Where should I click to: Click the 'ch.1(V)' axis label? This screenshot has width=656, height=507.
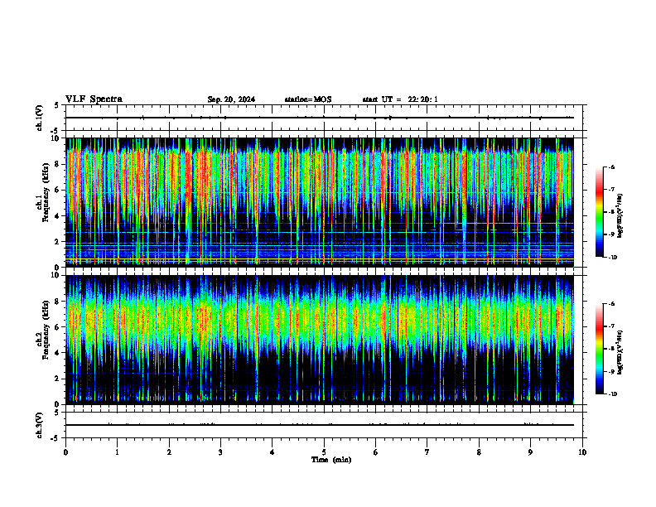[40, 118]
